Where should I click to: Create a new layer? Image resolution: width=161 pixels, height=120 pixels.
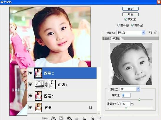point(85,118)
